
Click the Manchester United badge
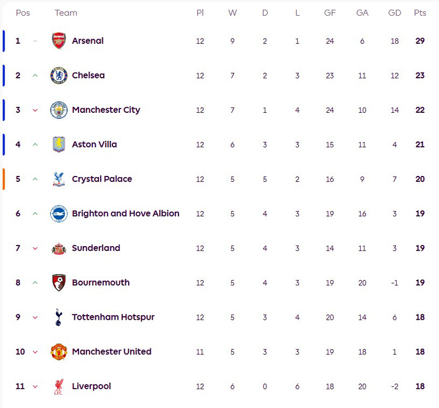(x=59, y=352)
